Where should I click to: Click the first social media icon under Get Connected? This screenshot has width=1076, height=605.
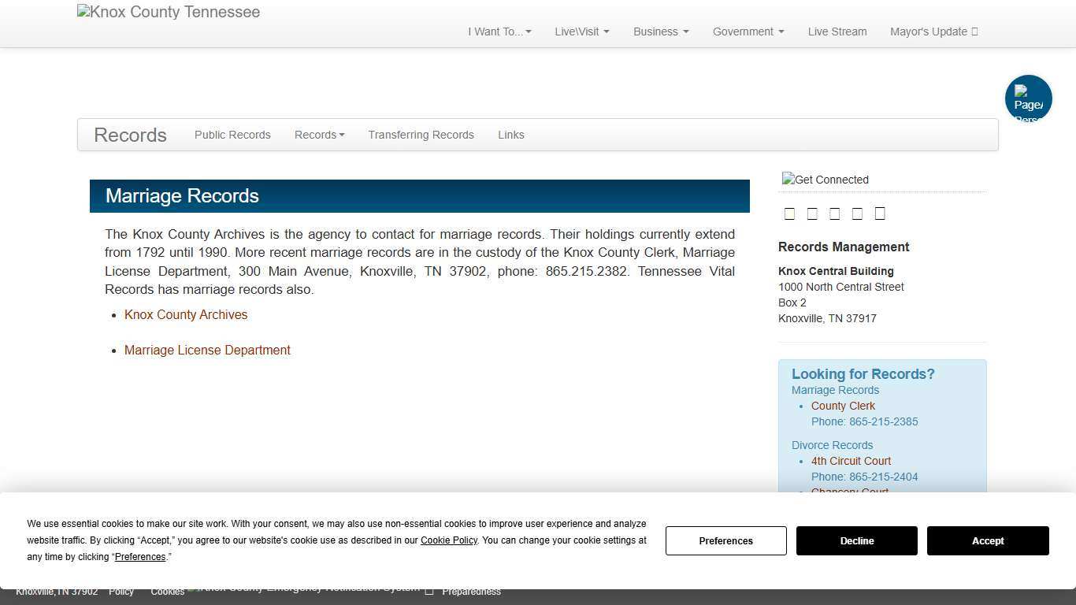(x=790, y=213)
